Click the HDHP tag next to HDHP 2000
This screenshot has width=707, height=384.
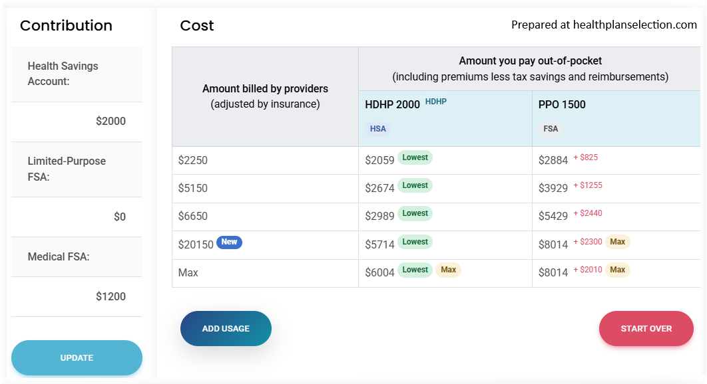click(436, 102)
